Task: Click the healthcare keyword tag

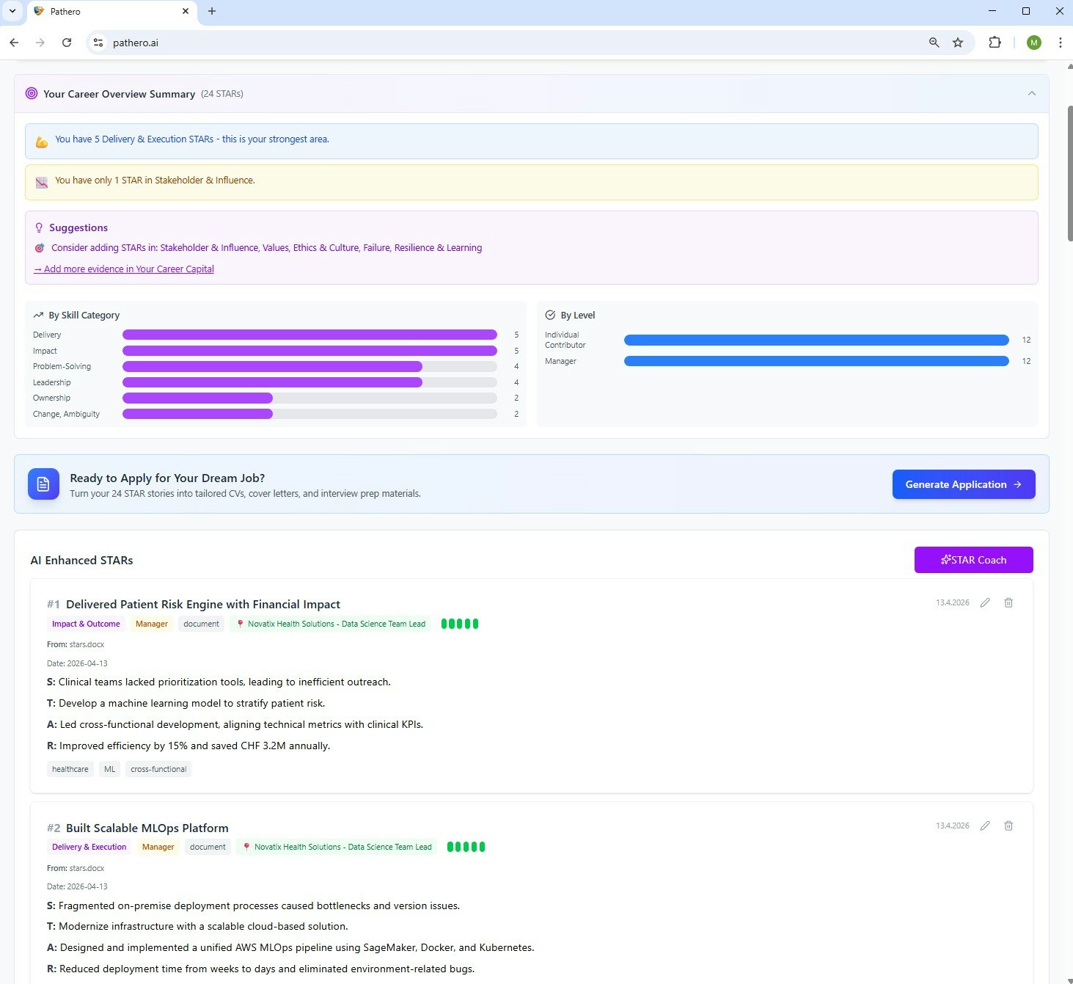Action: [70, 769]
